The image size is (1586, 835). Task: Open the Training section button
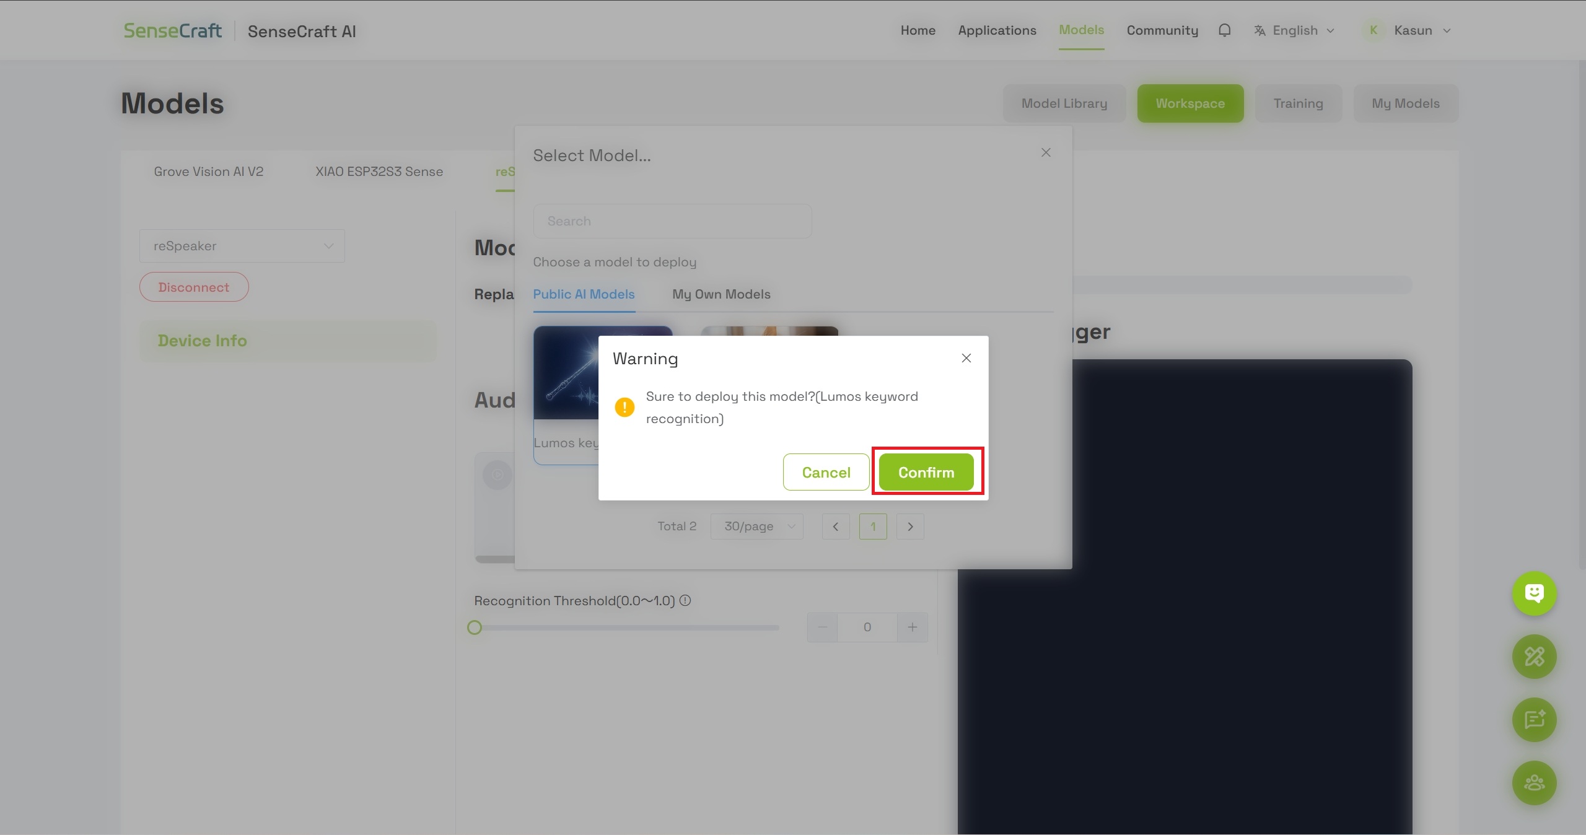pos(1298,103)
